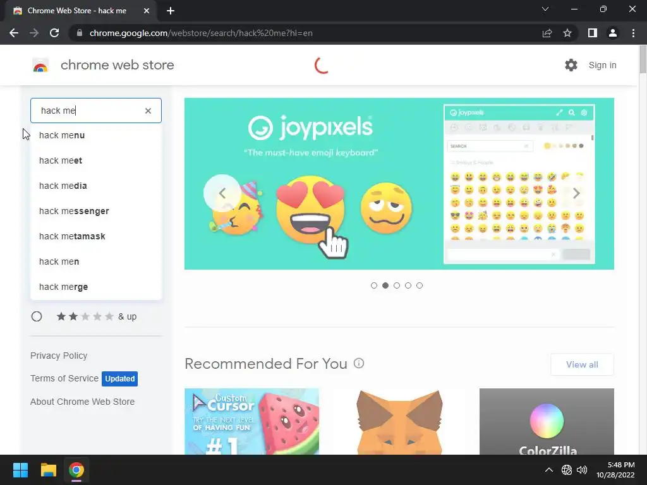
Task: Open the taskbar clock and date
Action: 615,470
